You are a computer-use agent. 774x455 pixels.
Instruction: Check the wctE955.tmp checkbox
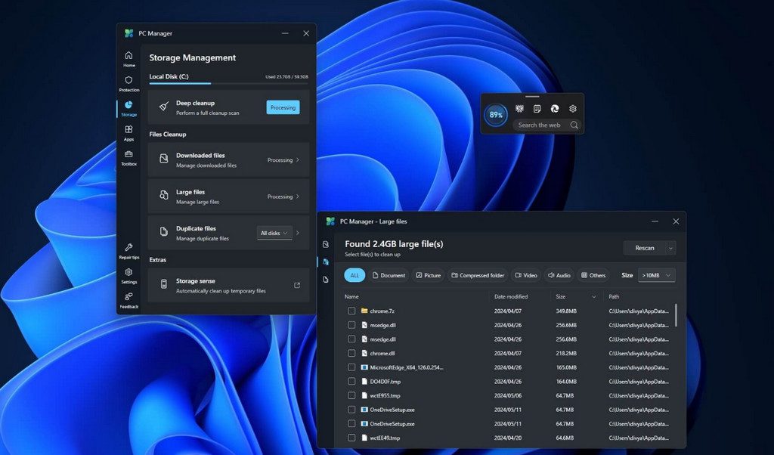pos(351,395)
